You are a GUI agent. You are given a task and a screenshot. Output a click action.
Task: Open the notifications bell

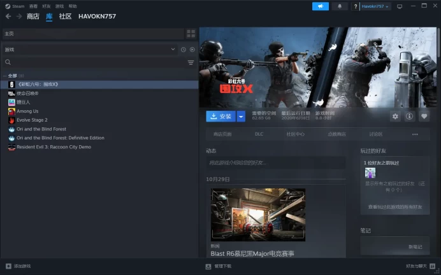340,6
